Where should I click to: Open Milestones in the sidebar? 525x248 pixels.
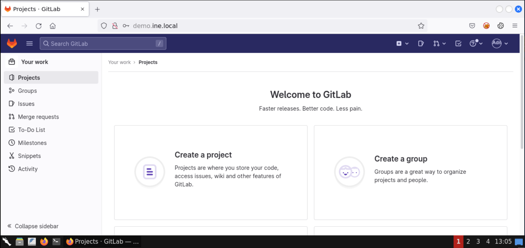tap(51, 143)
